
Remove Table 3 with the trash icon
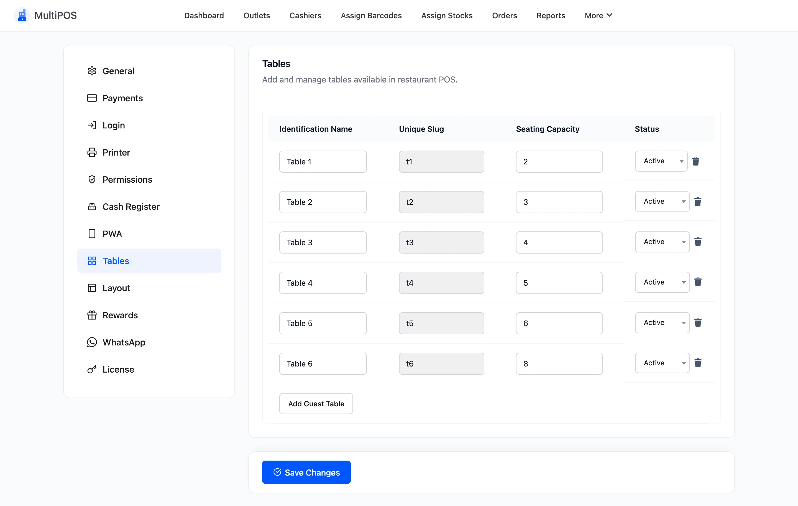[698, 242]
